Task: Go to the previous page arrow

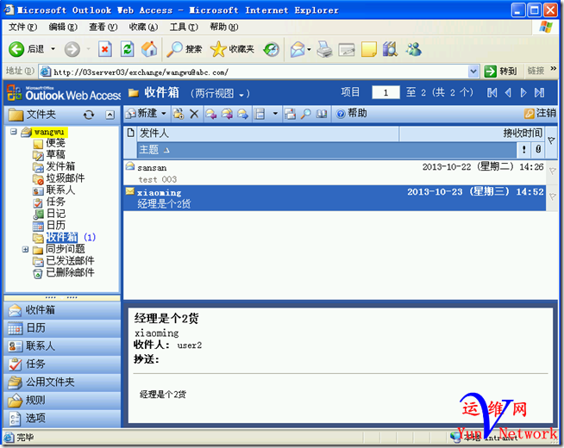Action: pos(508,93)
